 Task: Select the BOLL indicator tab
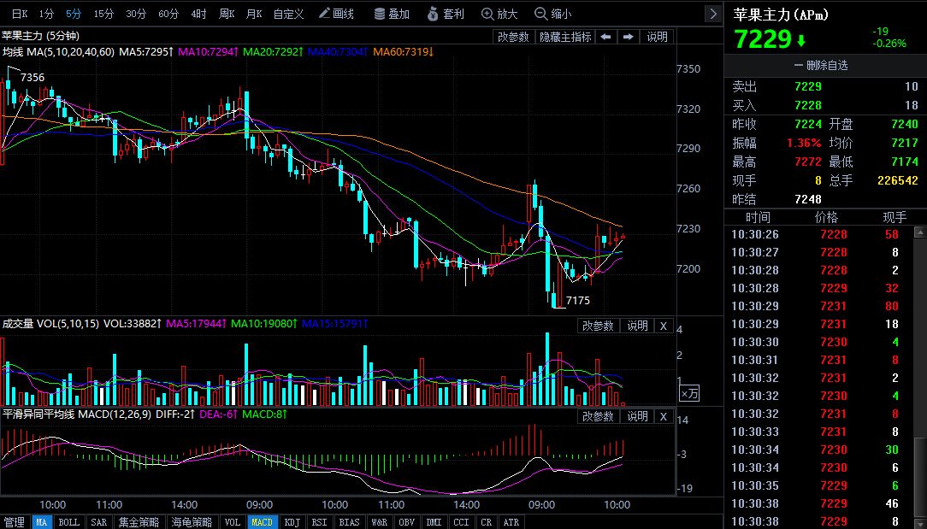pos(68,522)
